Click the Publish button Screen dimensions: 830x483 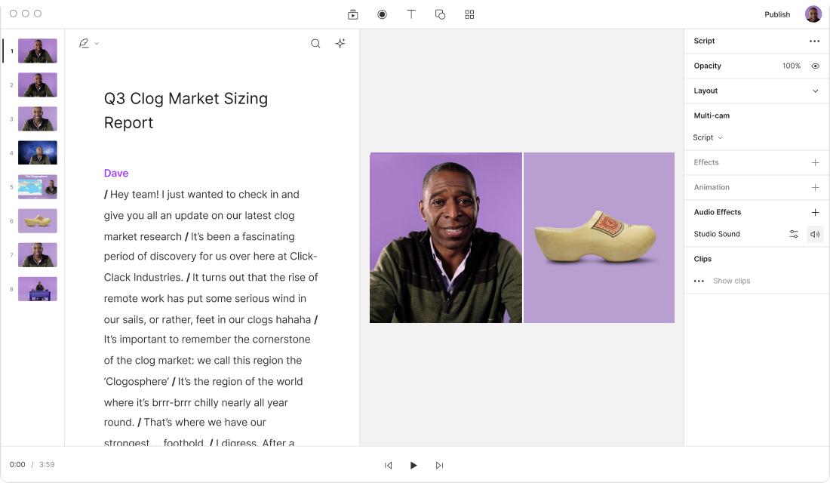777,14
